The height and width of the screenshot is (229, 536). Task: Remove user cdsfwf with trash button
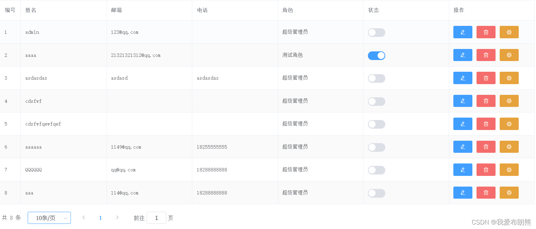point(486,101)
